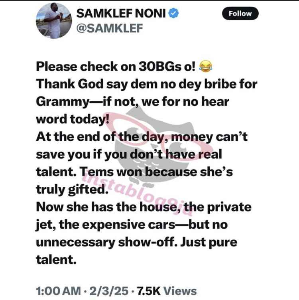The width and height of the screenshot is (299, 300).
Task: Click the 'word today!' text line
Action: coord(73,119)
